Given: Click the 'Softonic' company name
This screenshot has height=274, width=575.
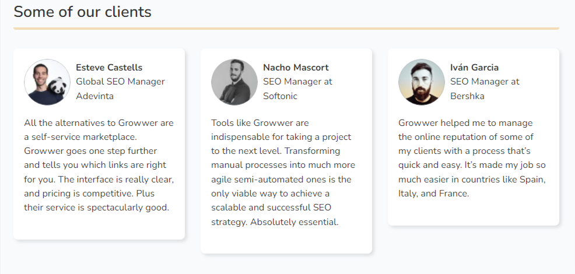Looking at the screenshot, I should click(280, 96).
